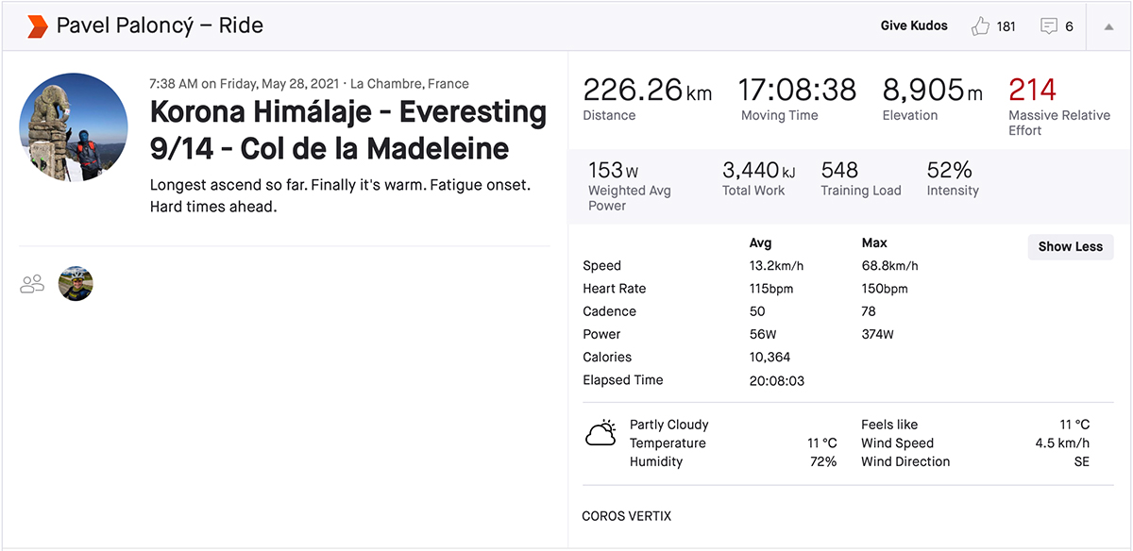The image size is (1133, 551).
Task: Click the Show Less button
Action: [x=1070, y=246]
